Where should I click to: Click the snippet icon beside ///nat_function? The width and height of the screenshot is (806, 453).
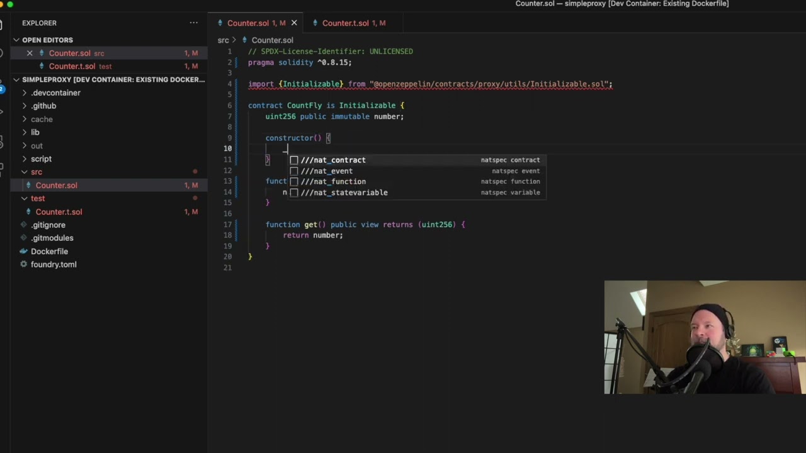coord(293,182)
